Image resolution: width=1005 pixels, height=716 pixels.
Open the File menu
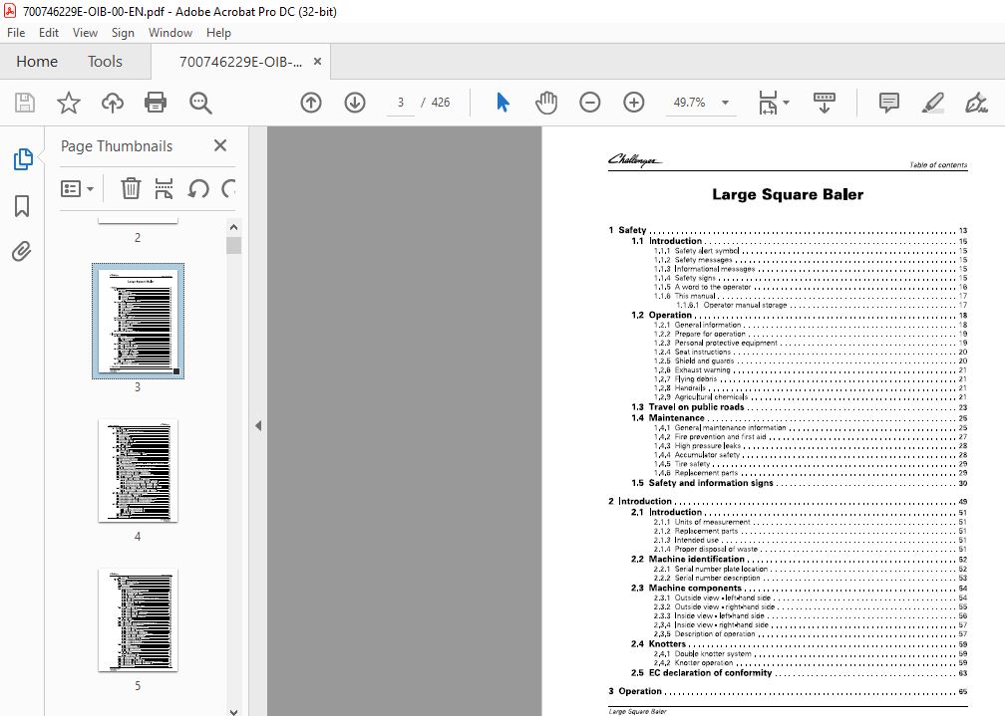pyautogui.click(x=16, y=33)
